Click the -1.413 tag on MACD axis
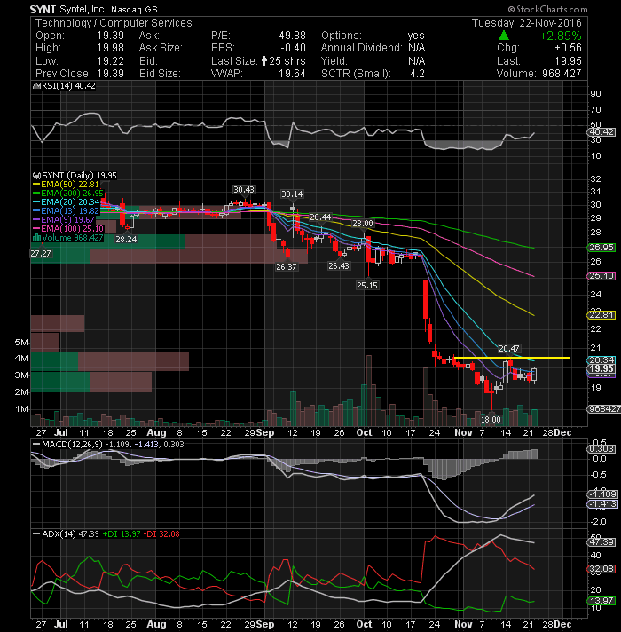 click(602, 504)
